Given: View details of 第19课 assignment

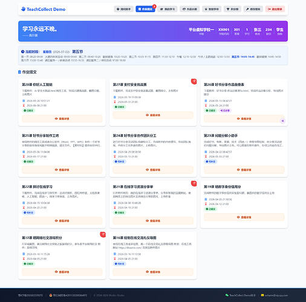Looking at the screenshot, I should 244,217.
